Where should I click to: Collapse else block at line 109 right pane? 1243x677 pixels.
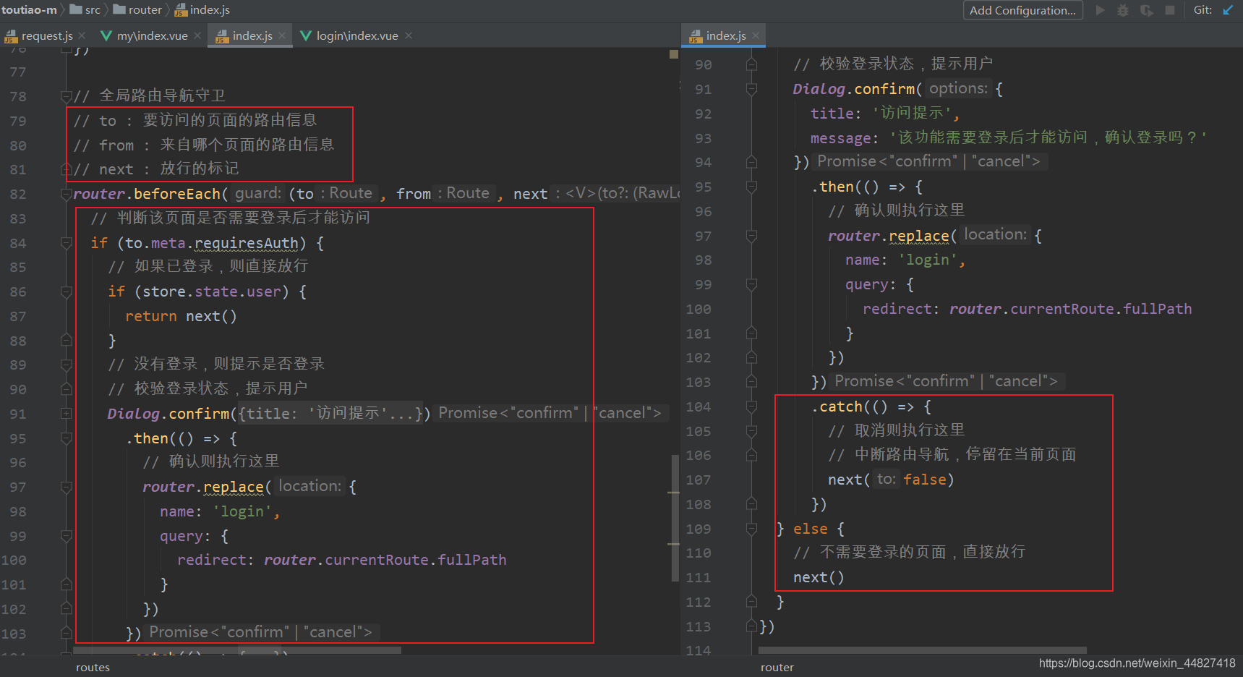coord(751,529)
